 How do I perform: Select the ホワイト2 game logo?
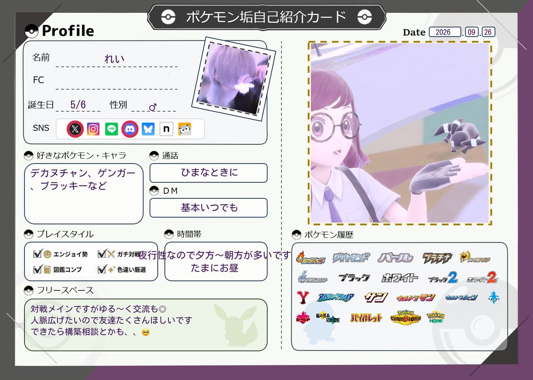pyautogui.click(x=482, y=278)
